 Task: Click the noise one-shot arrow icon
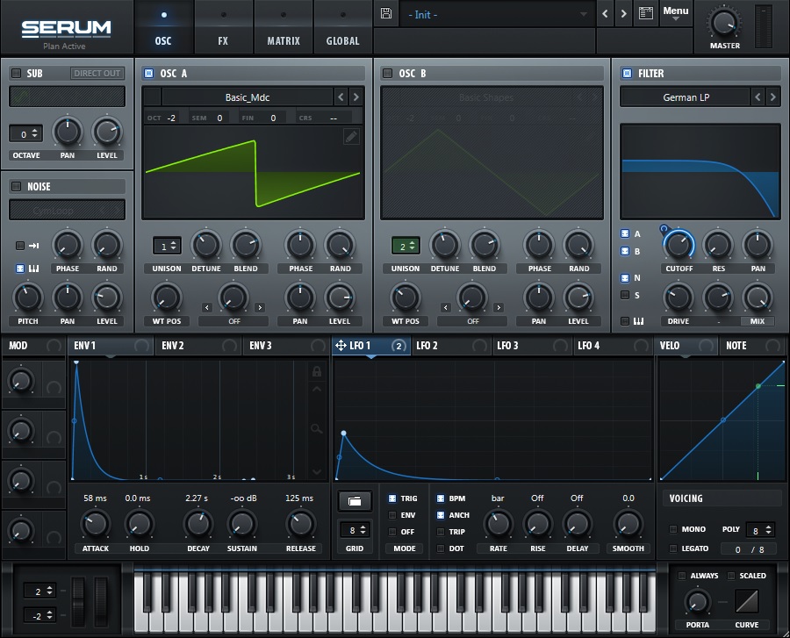click(33, 246)
